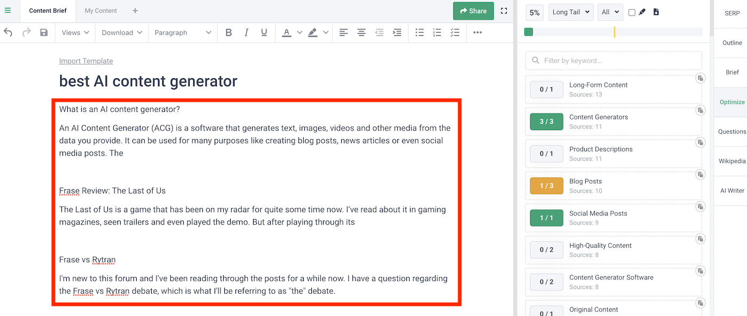Open the Outline sidebar tab

coord(732,43)
